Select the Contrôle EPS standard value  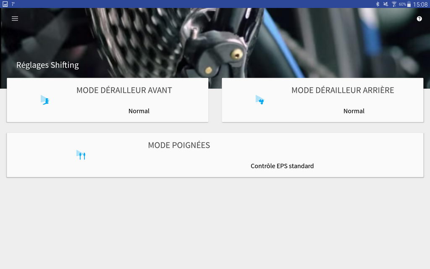(282, 166)
